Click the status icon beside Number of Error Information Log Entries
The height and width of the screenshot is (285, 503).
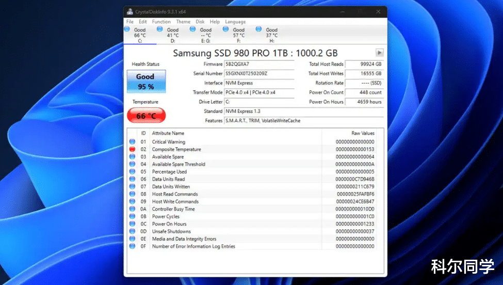(x=132, y=246)
